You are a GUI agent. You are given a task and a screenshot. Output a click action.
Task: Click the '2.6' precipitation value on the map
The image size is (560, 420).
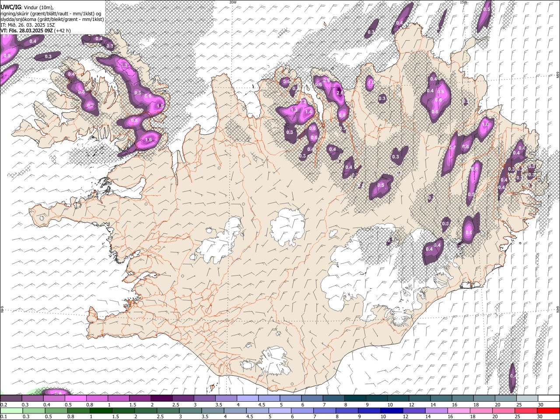pyautogui.click(x=340, y=92)
